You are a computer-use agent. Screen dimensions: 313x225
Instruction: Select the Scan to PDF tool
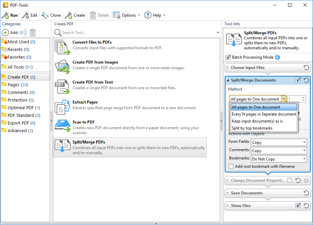coord(130,127)
